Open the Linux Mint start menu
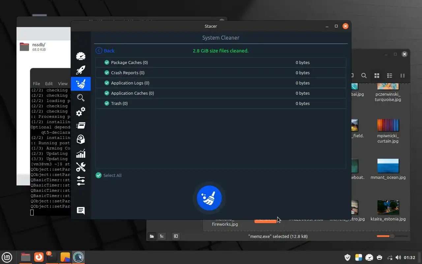Image resolution: width=422 pixels, height=264 pixels. pos(7,257)
